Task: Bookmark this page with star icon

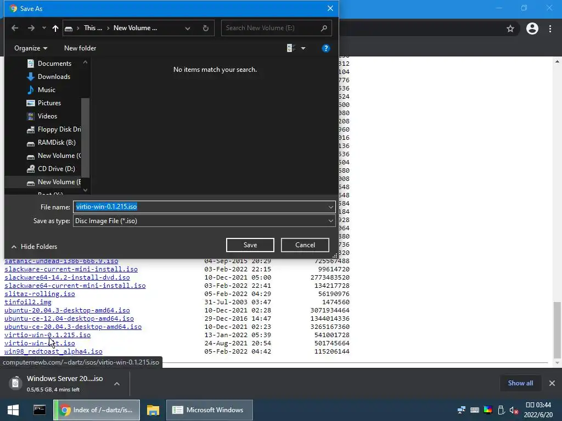Action: (x=510, y=29)
